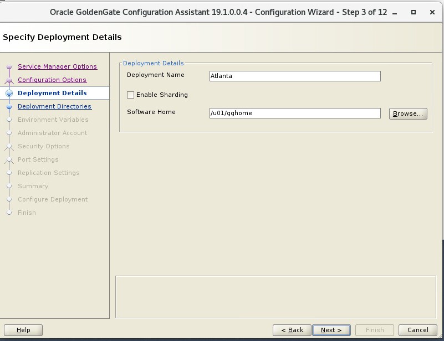The image size is (444, 341).
Task: Click step bullet icon for Port Settings
Action: (x=9, y=159)
